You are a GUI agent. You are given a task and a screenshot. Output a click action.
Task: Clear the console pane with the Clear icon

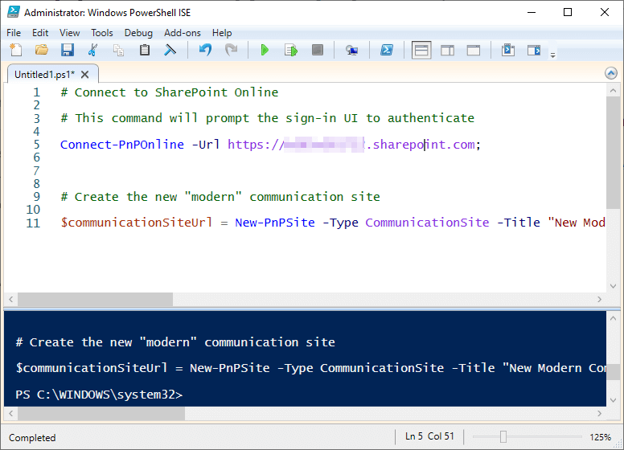170,50
